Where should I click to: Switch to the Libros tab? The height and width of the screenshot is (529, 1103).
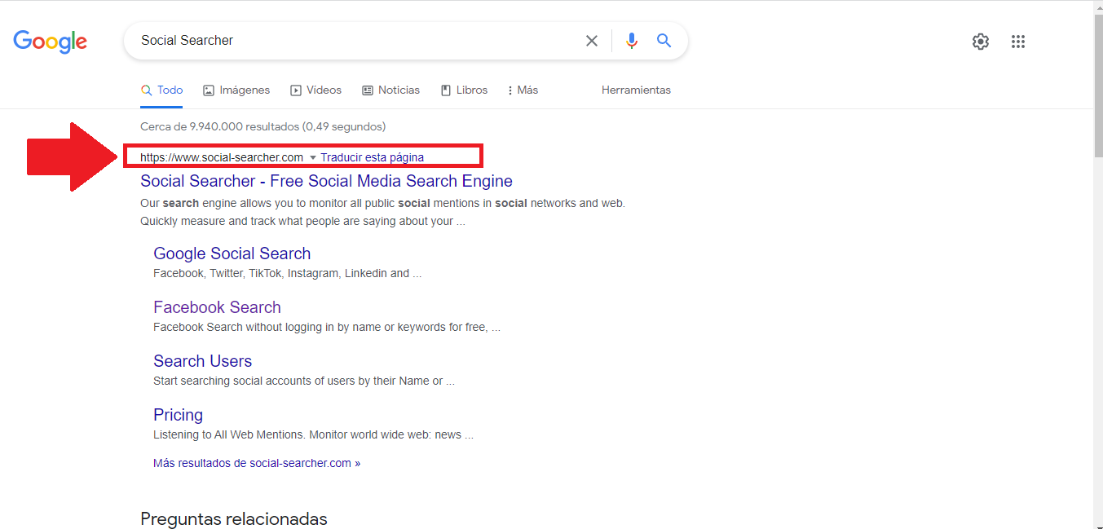coord(464,90)
